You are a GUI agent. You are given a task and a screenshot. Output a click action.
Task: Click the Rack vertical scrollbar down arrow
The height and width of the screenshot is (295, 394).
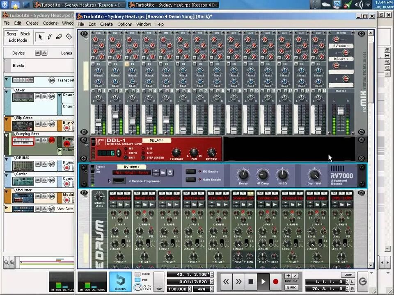[371, 265]
